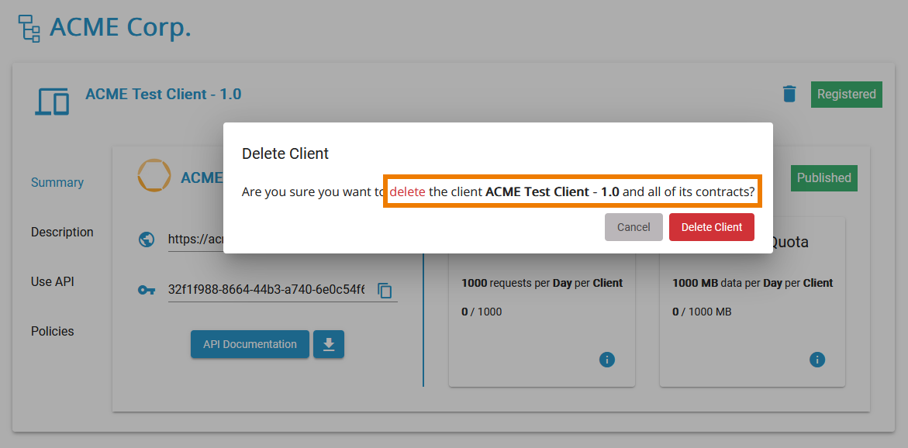The width and height of the screenshot is (908, 448).
Task: Click the download icon beside API Documentation
Action: tap(328, 343)
